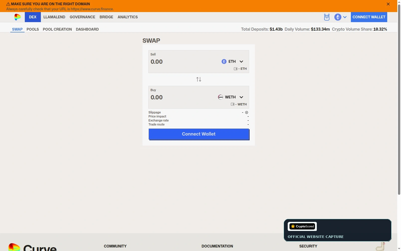Click the Ethereum network icon in header

338,17
